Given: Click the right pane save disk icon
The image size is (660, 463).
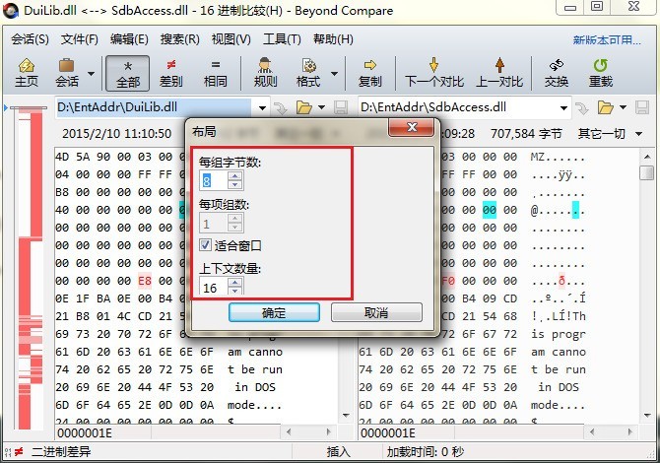Looking at the screenshot, I should click(x=642, y=107).
